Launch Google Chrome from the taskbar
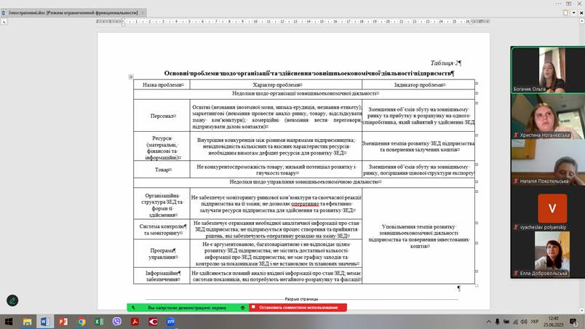Screen dimensions: 585x329 [x=81, y=321]
